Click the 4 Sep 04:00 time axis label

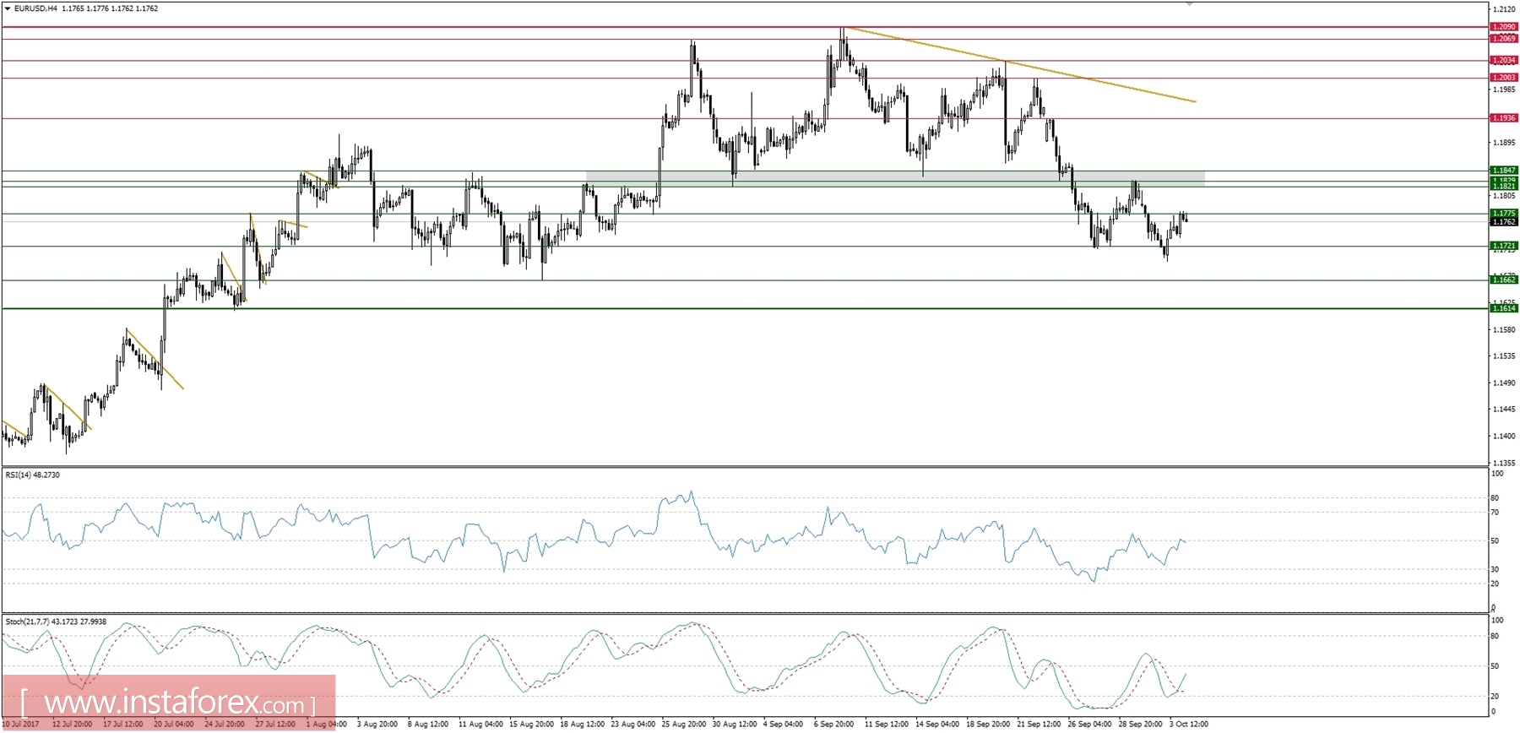[x=783, y=725]
